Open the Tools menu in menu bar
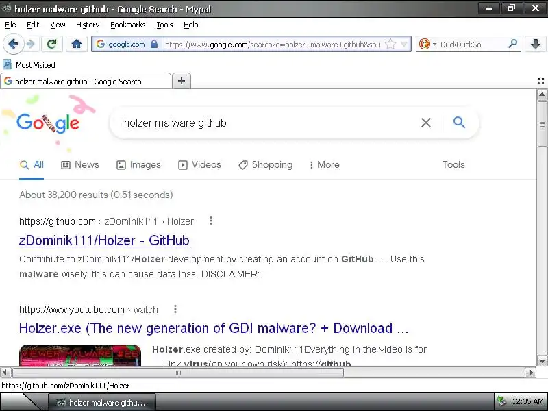 (164, 25)
